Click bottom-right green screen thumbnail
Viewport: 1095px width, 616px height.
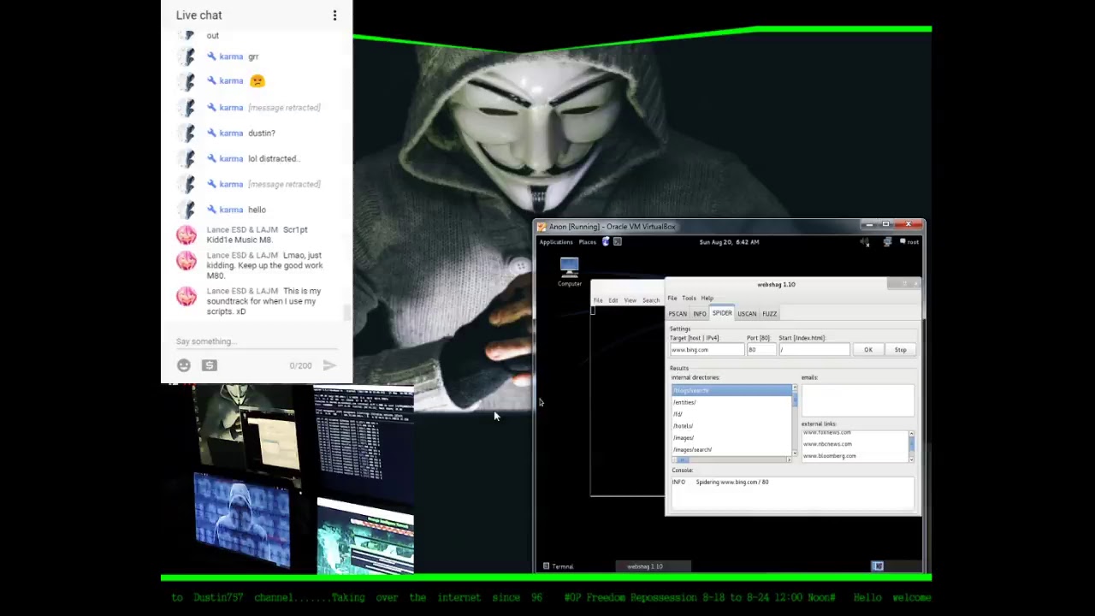(x=365, y=537)
